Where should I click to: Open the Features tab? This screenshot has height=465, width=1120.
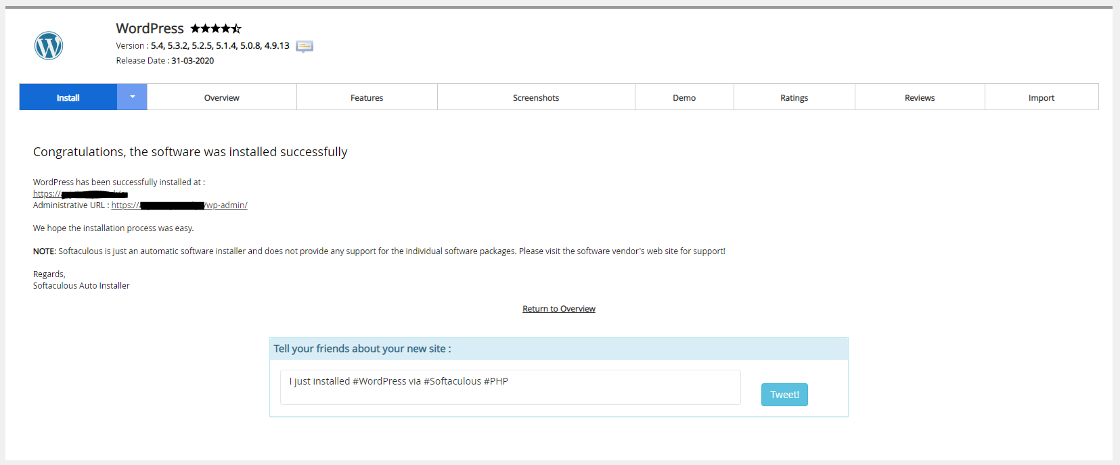tap(367, 97)
